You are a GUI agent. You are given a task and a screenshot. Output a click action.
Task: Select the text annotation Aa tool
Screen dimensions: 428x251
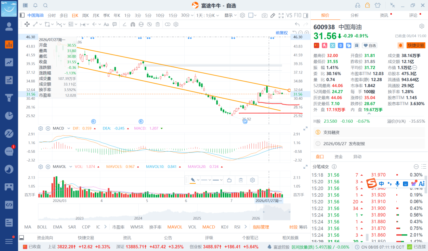pyautogui.click(x=106, y=24)
